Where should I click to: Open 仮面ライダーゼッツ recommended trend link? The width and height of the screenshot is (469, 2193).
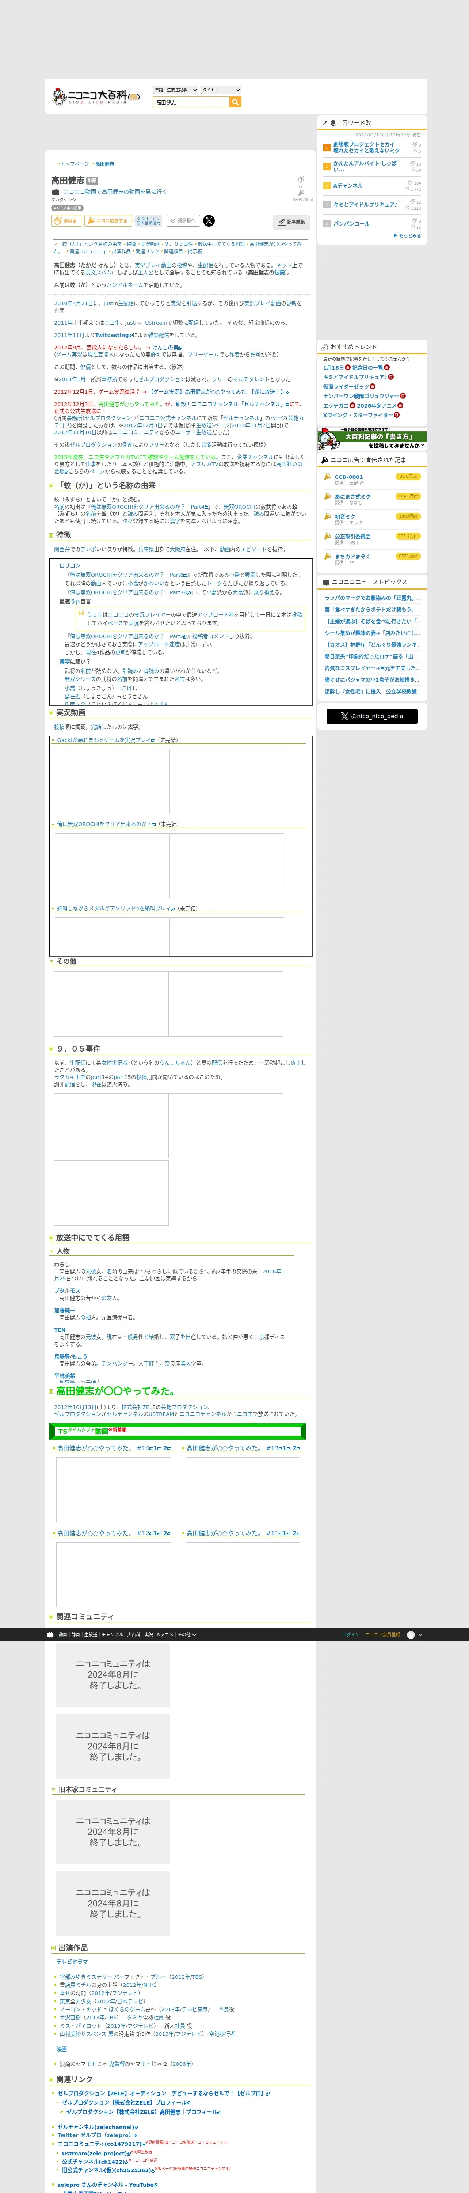point(346,386)
